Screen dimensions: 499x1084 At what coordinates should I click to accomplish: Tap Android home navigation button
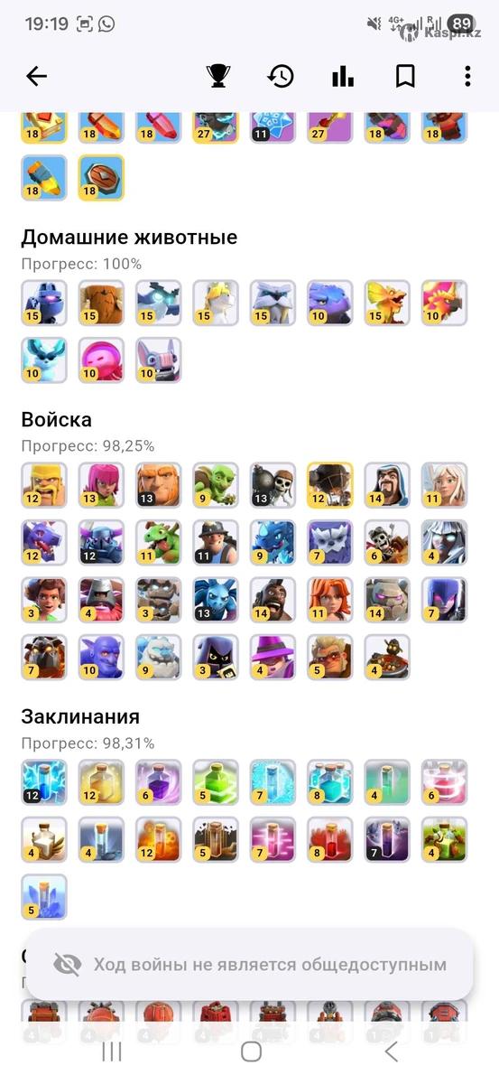coord(251,1051)
